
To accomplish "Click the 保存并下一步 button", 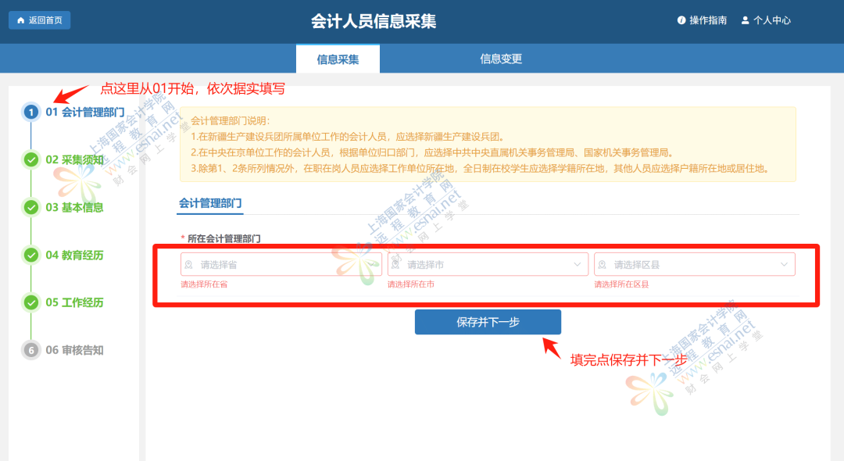I will (488, 321).
